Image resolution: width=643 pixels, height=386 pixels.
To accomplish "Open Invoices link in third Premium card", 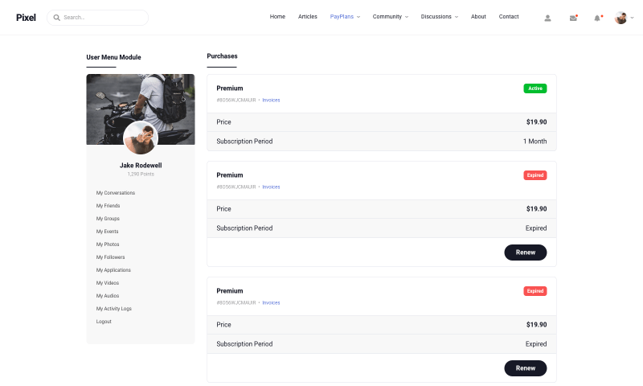I will 271,302.
